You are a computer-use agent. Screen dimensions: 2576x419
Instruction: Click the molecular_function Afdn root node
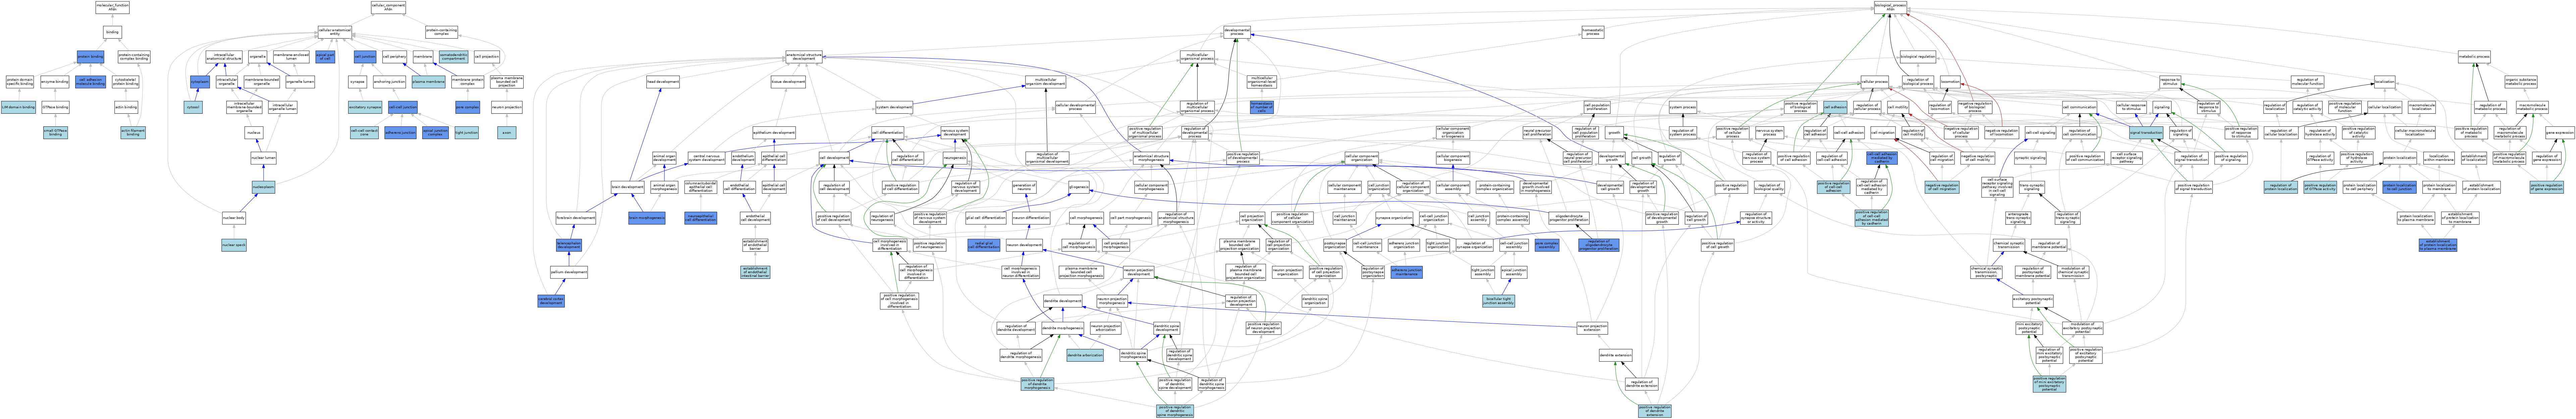tap(112, 7)
